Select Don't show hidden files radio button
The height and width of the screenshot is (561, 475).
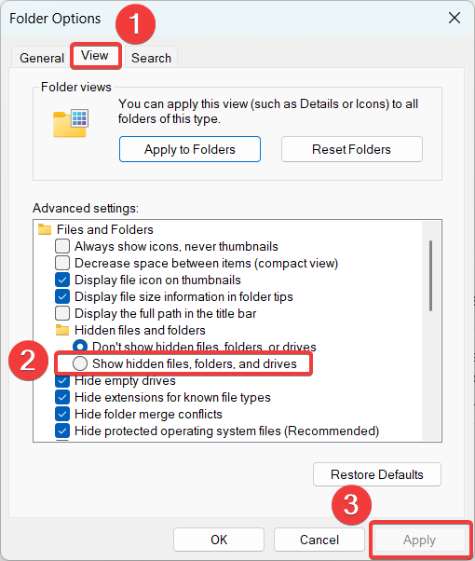click(80, 347)
